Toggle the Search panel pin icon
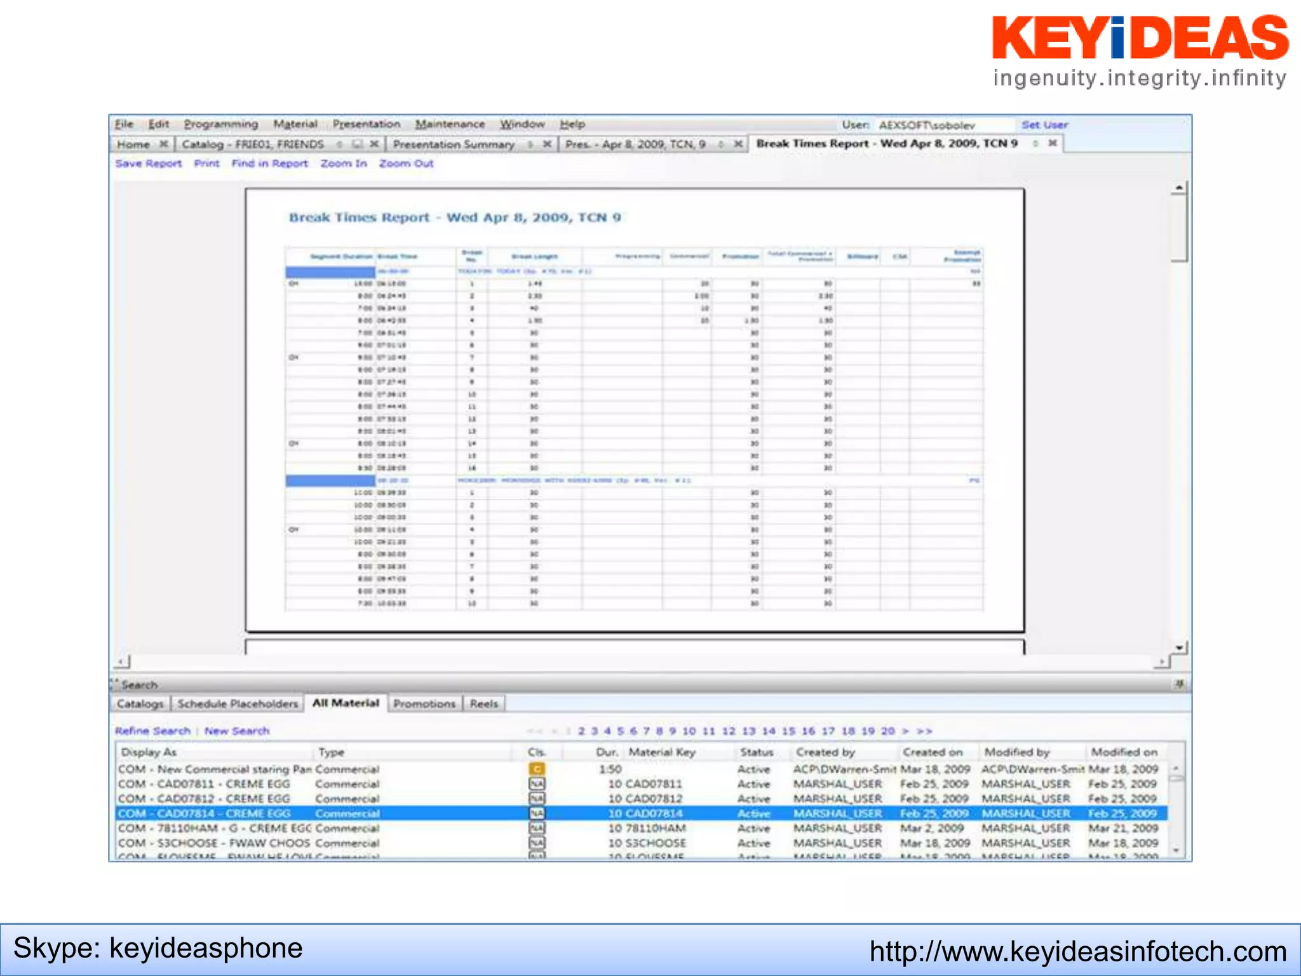 (x=1180, y=684)
